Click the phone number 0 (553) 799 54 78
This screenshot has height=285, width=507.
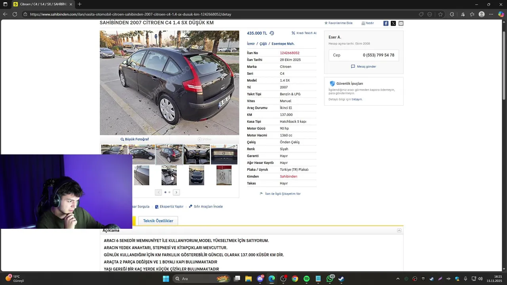[378, 55]
